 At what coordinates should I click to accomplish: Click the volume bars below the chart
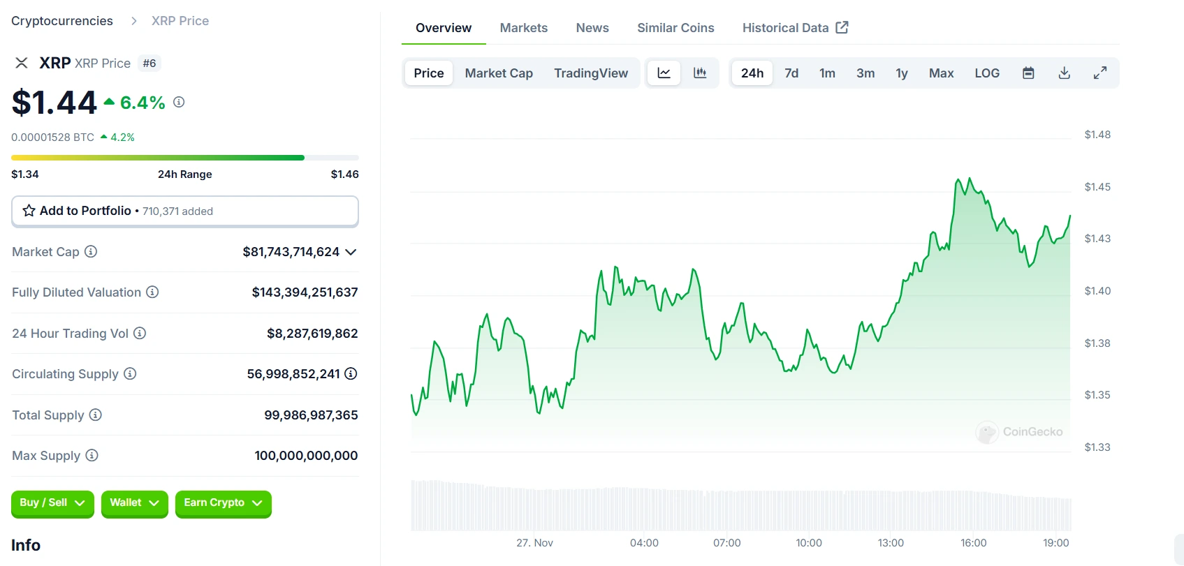[x=740, y=505]
